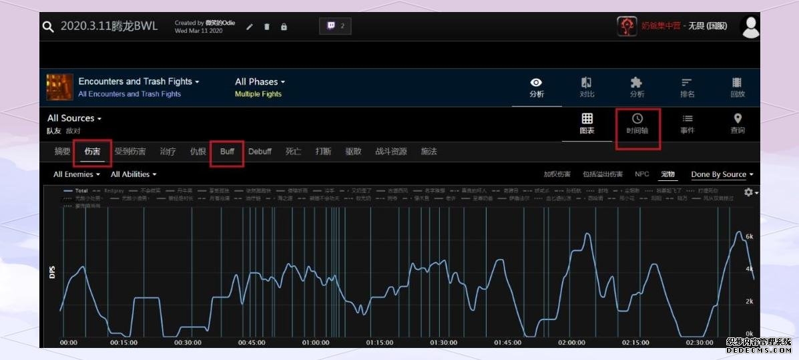Screen dimensions: 799x360
Task: Select the Buff tab
Action: (x=227, y=152)
